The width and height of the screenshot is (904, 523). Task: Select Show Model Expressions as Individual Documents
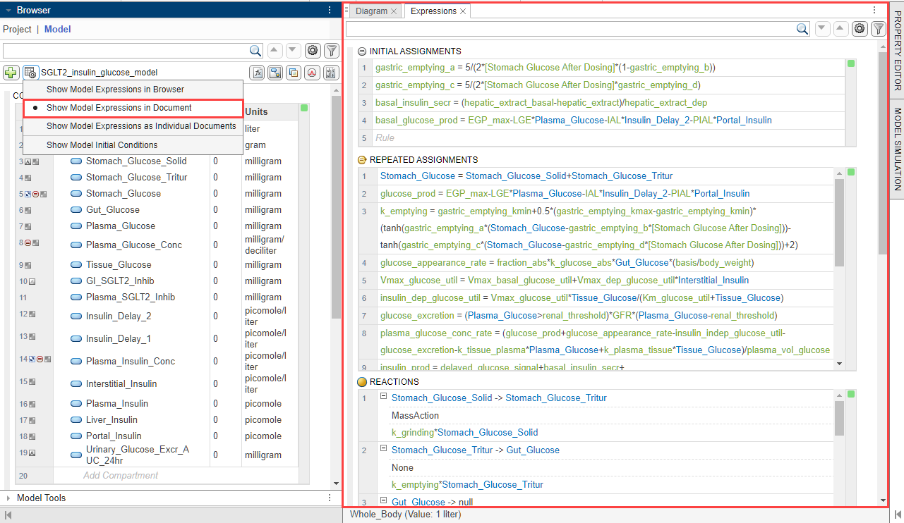click(141, 126)
